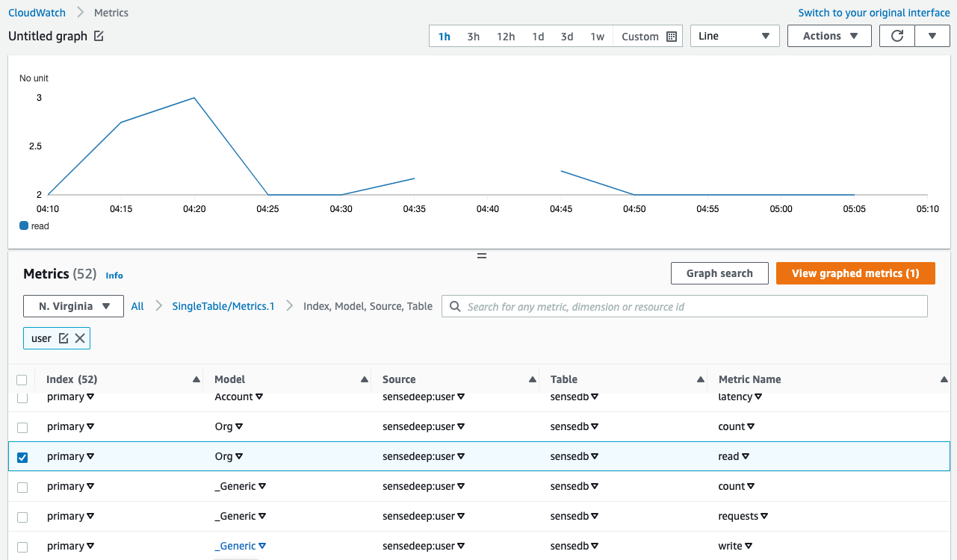The image size is (957, 560).
Task: Click 'Index, Model, Source, Table' breadcrumb text
Action: point(368,306)
